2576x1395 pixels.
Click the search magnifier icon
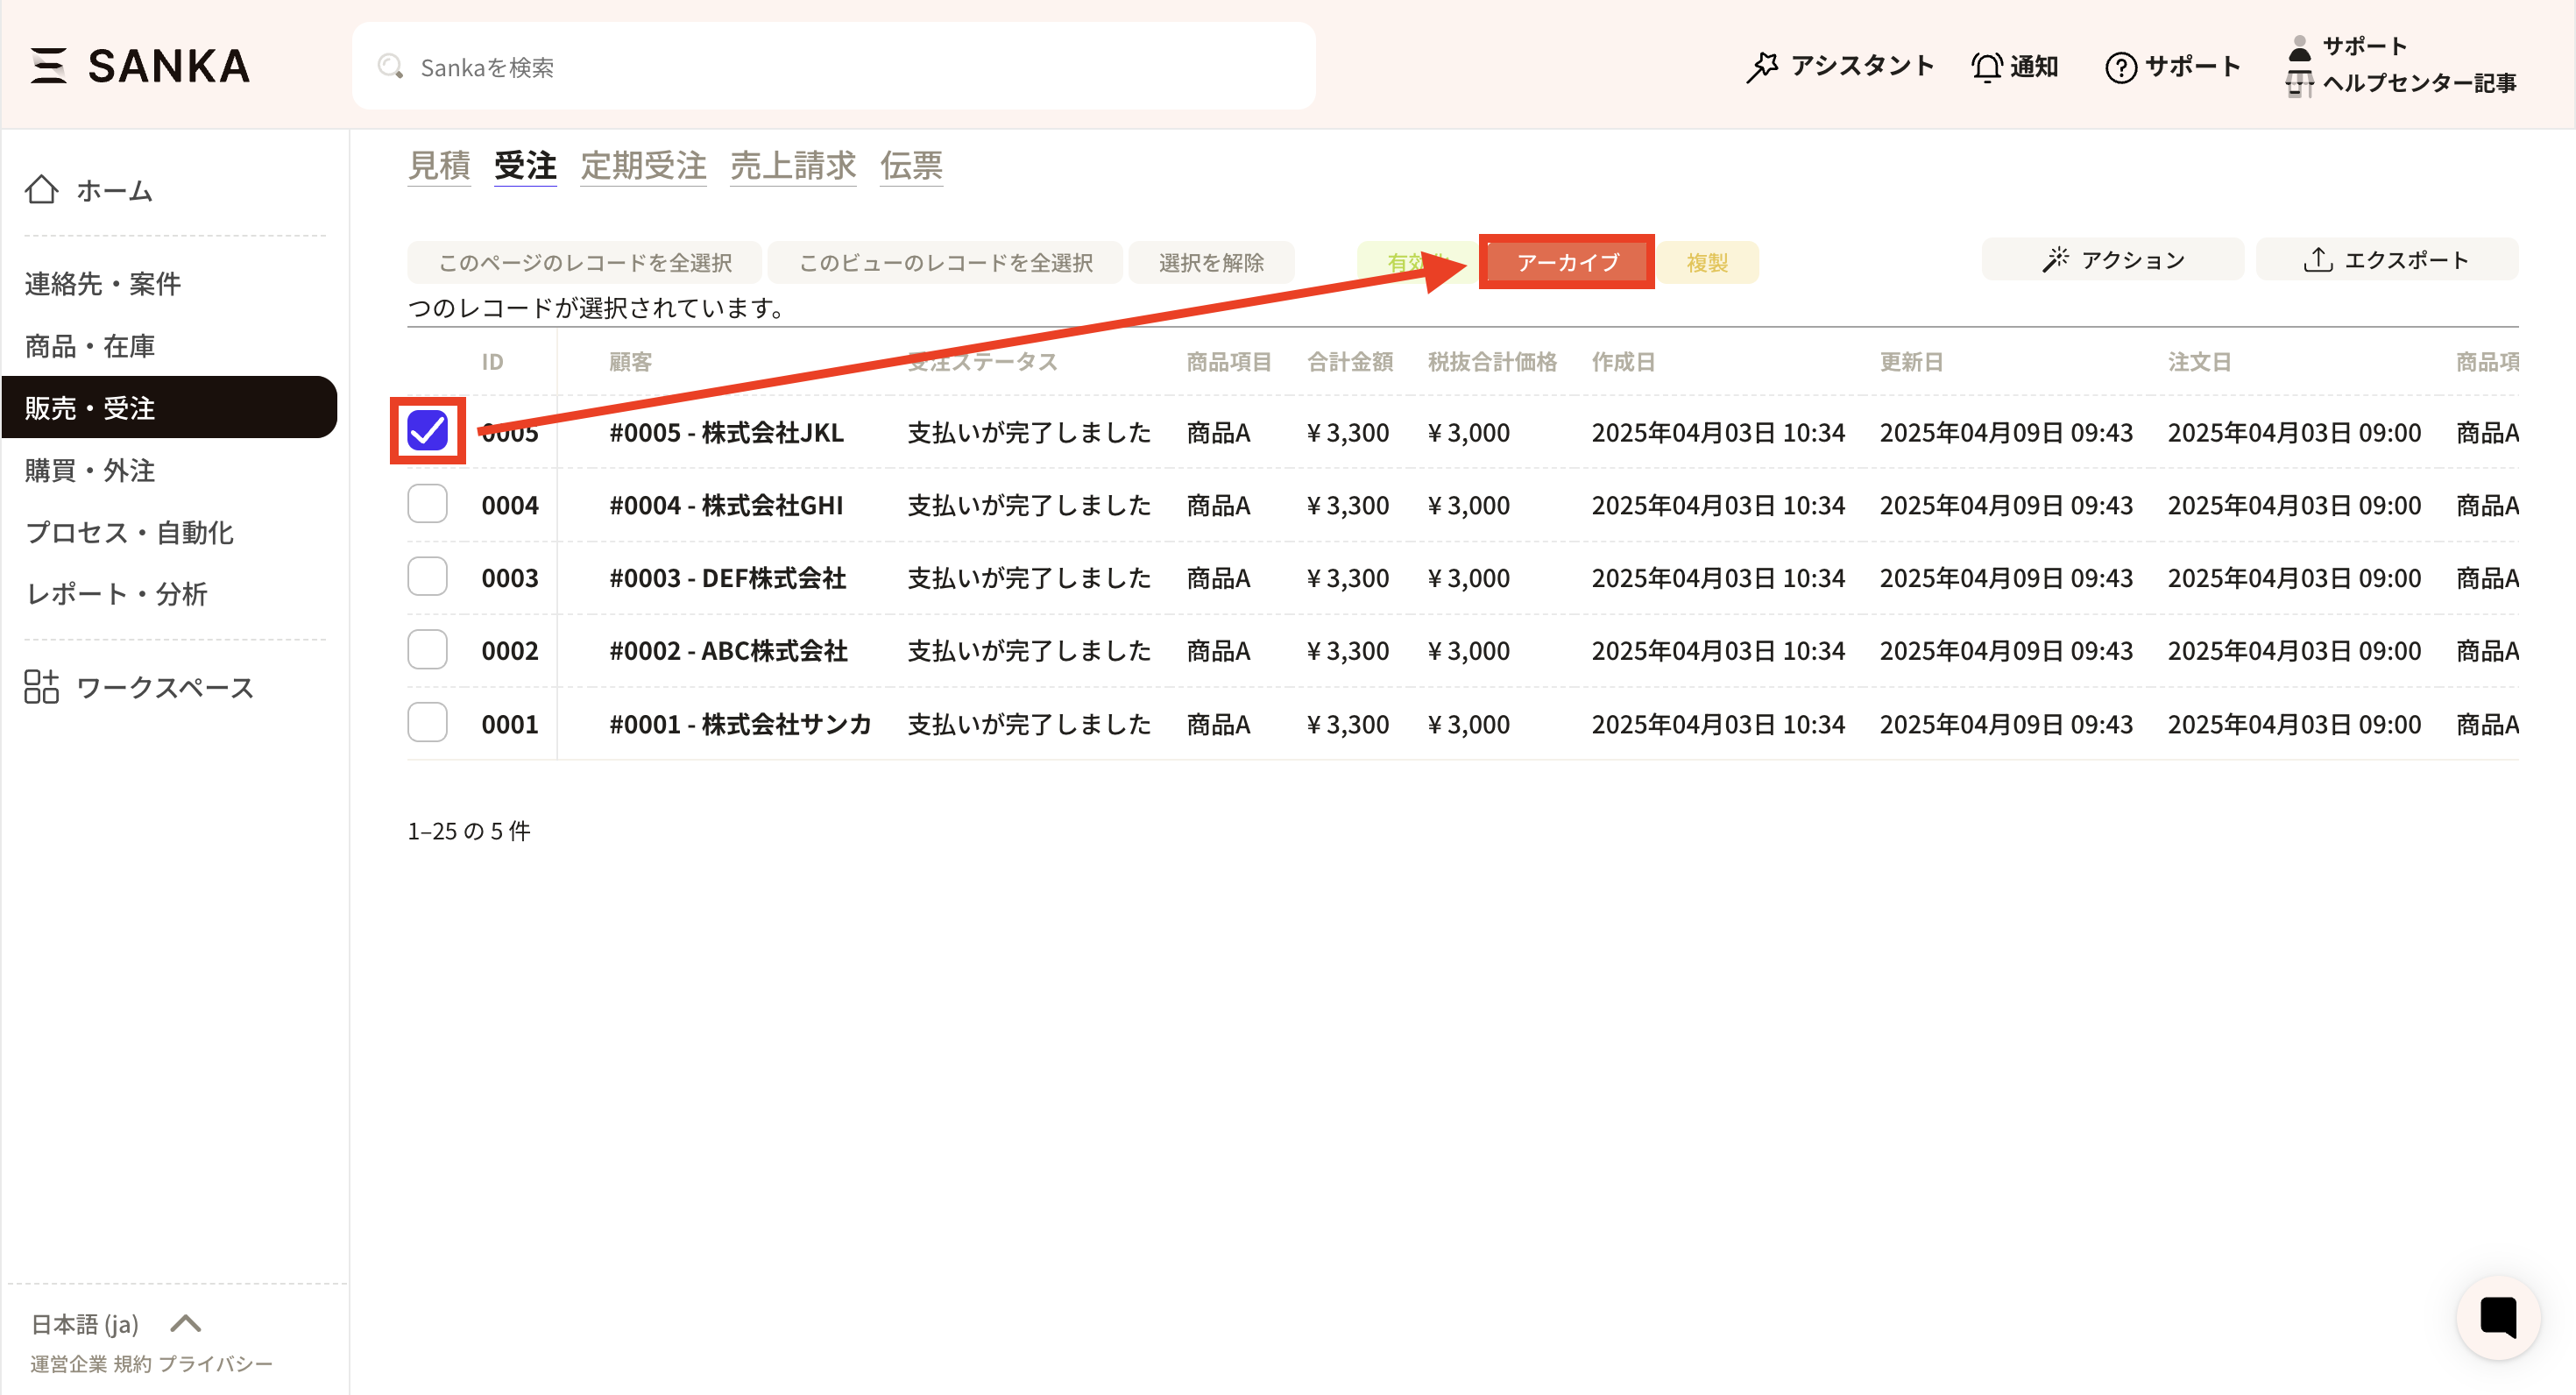coord(390,67)
